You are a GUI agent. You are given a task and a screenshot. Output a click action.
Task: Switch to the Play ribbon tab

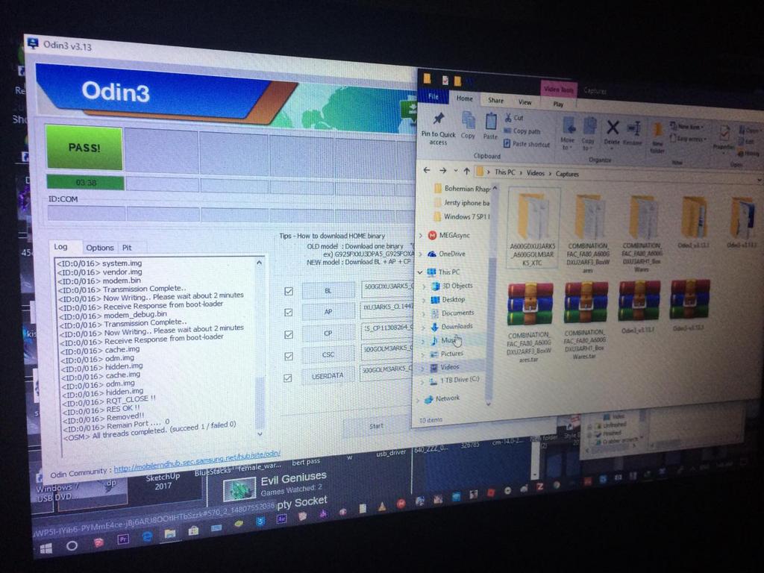[558, 104]
